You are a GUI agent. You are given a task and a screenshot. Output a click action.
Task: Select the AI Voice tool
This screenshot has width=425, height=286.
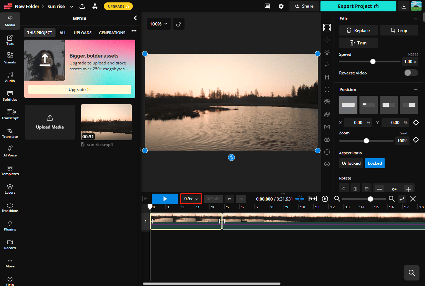(10, 152)
